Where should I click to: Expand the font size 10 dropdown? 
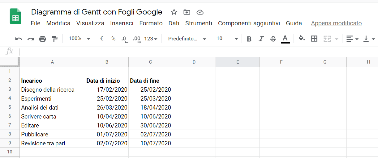[227, 39]
